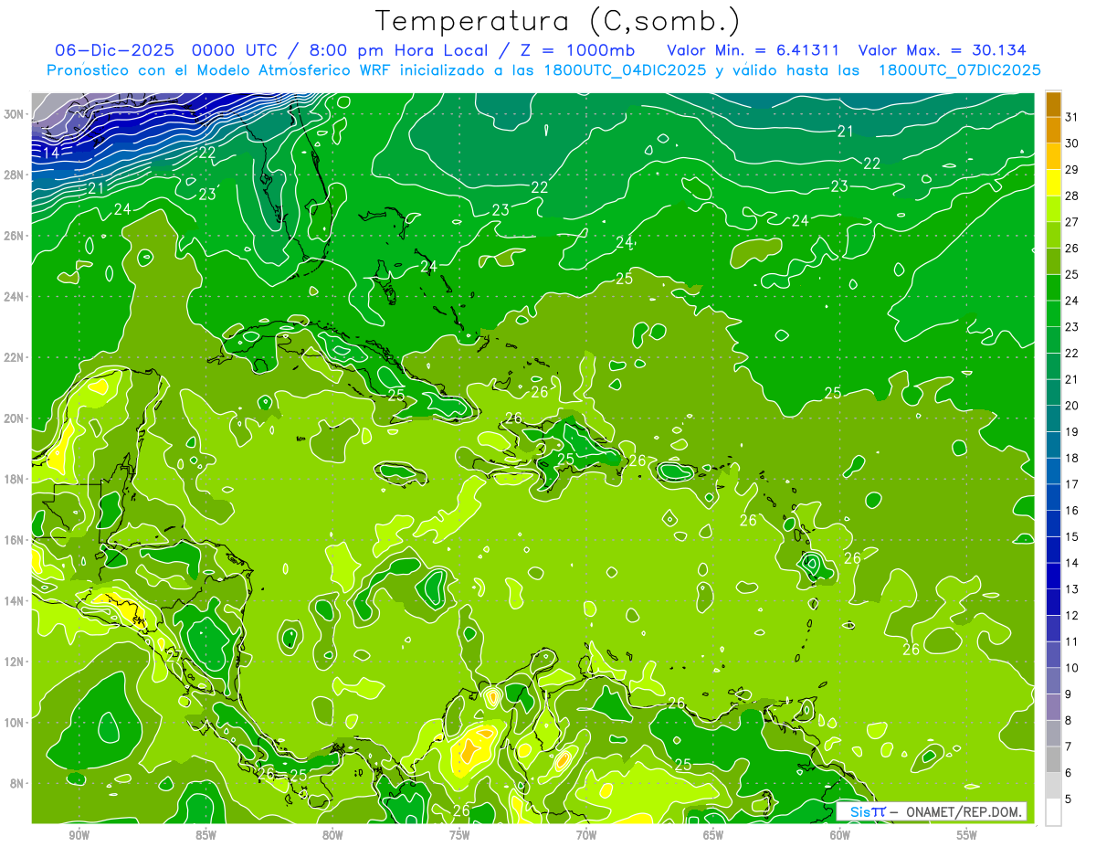Viewport: 1096px width, 847px height.
Task: Click the "Valor Max. = 30.134" text
Action: click(x=942, y=50)
